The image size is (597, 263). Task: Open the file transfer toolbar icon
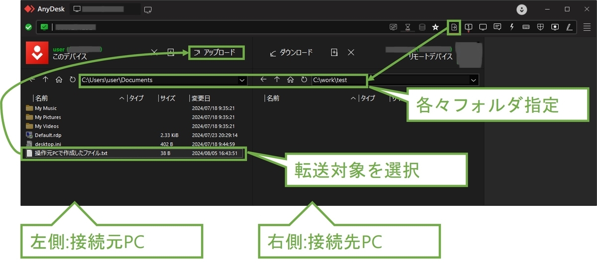[454, 27]
